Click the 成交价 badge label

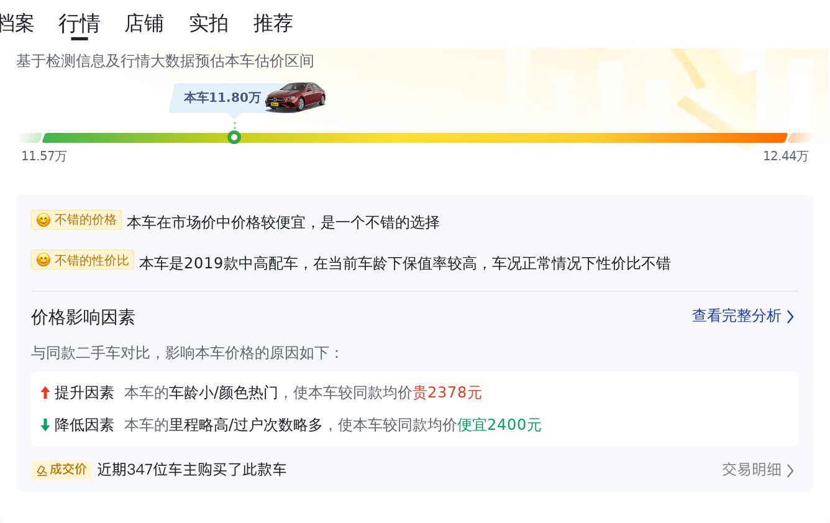pos(68,470)
